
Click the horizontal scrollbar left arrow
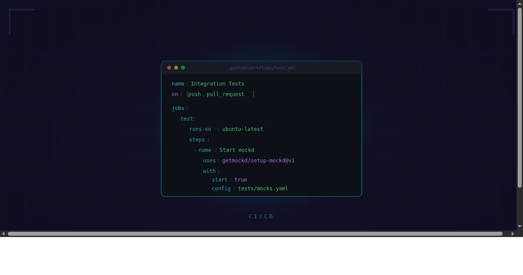pyautogui.click(x=3, y=234)
